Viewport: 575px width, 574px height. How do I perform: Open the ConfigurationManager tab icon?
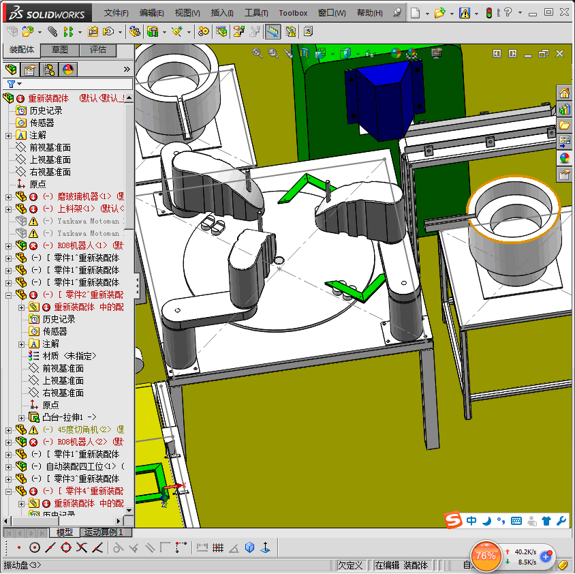(x=49, y=69)
